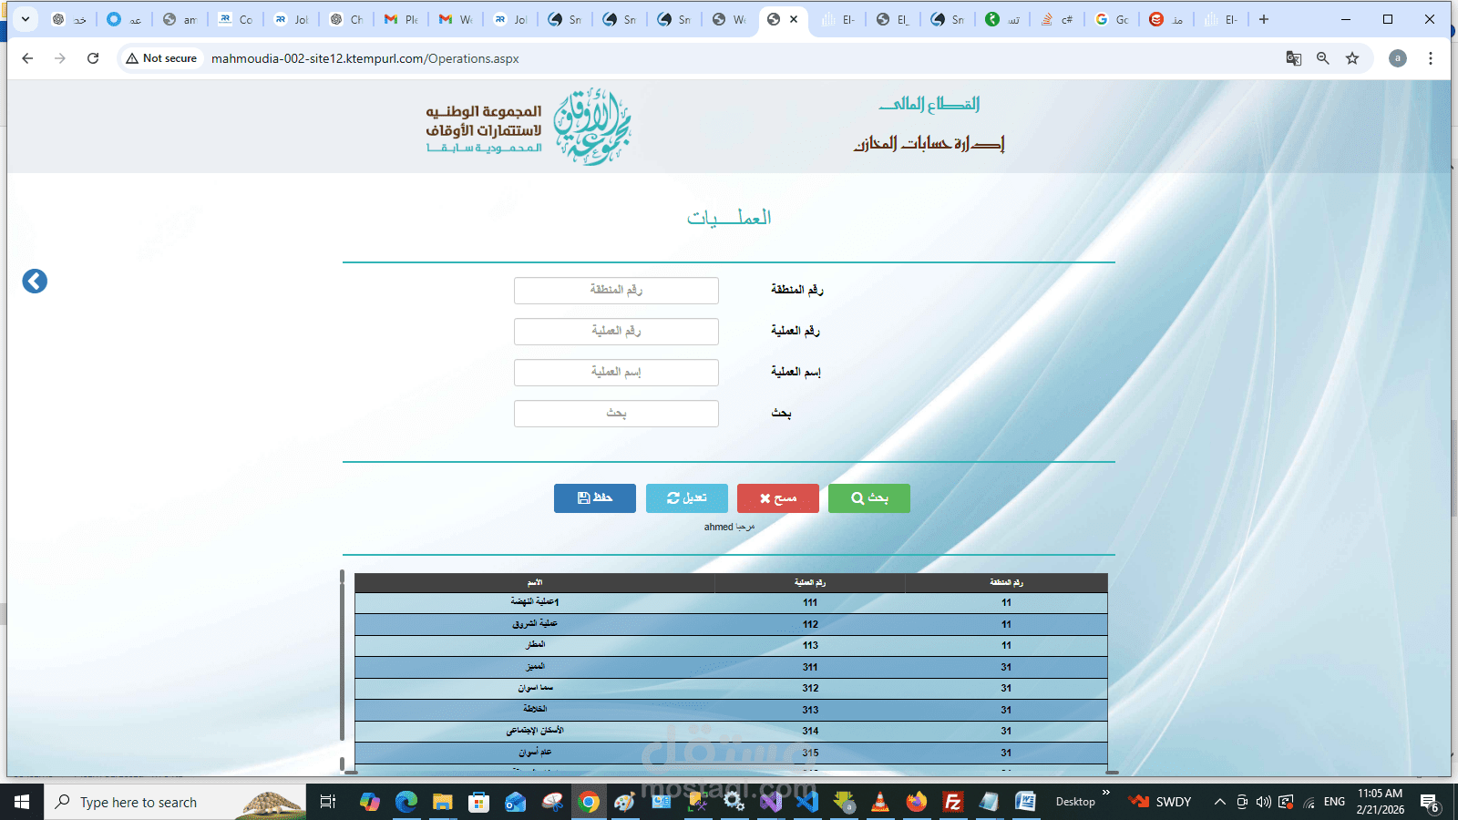The width and height of the screenshot is (1458, 820).
Task: Open the Chrome profile avatar
Action: [x=1398, y=58]
